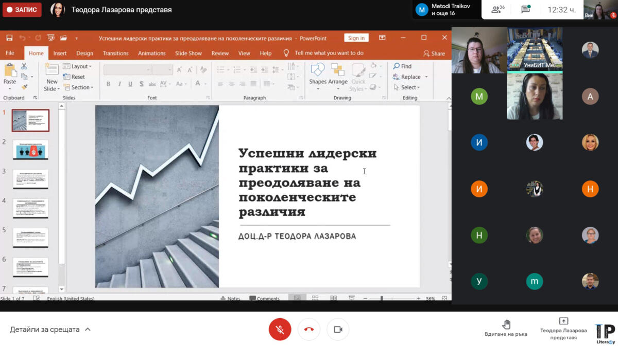Image resolution: width=618 pixels, height=347 pixels.
Task: Click the УниБИТ participant video tile
Action: pyautogui.click(x=535, y=49)
